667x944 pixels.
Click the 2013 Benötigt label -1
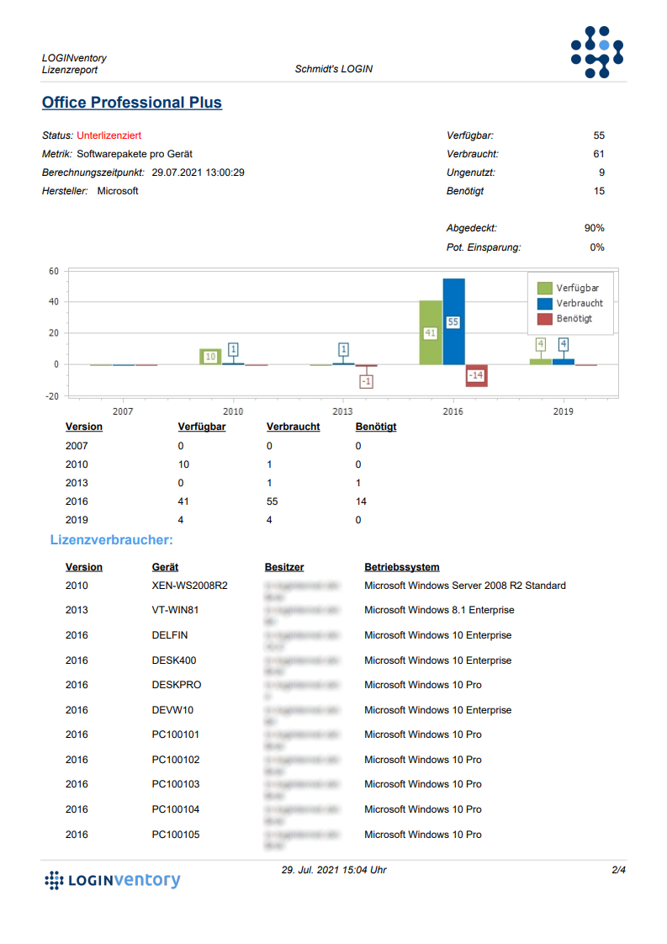(x=366, y=381)
